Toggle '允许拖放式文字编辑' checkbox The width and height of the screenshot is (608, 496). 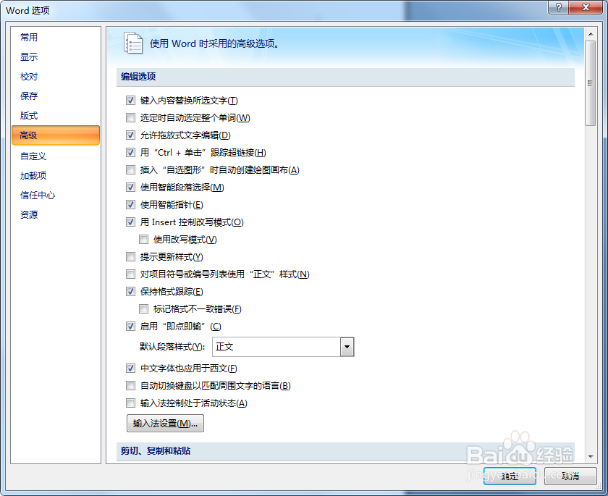click(x=131, y=135)
